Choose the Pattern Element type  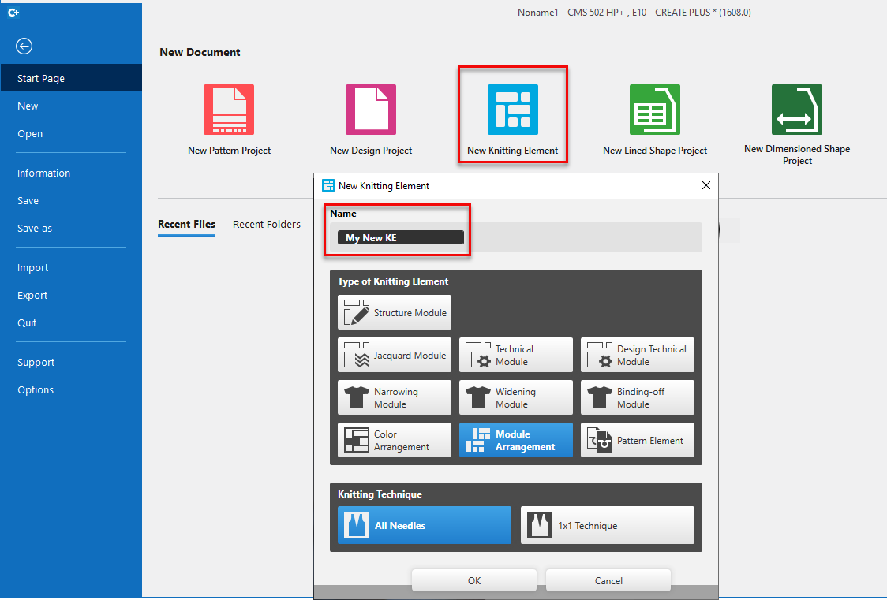click(x=638, y=441)
